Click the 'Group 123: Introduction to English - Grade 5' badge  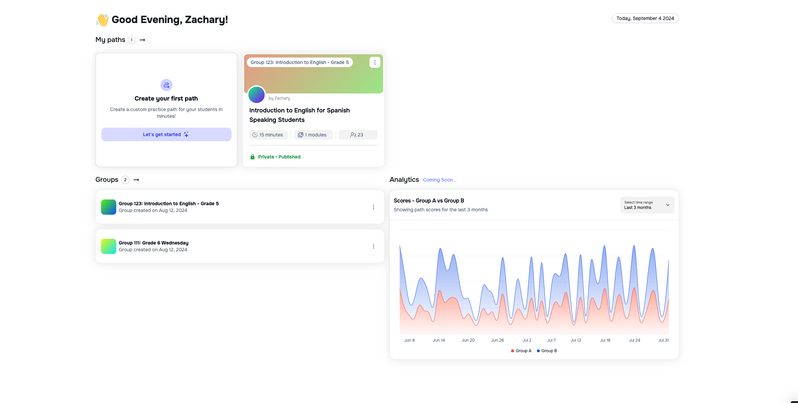(300, 62)
